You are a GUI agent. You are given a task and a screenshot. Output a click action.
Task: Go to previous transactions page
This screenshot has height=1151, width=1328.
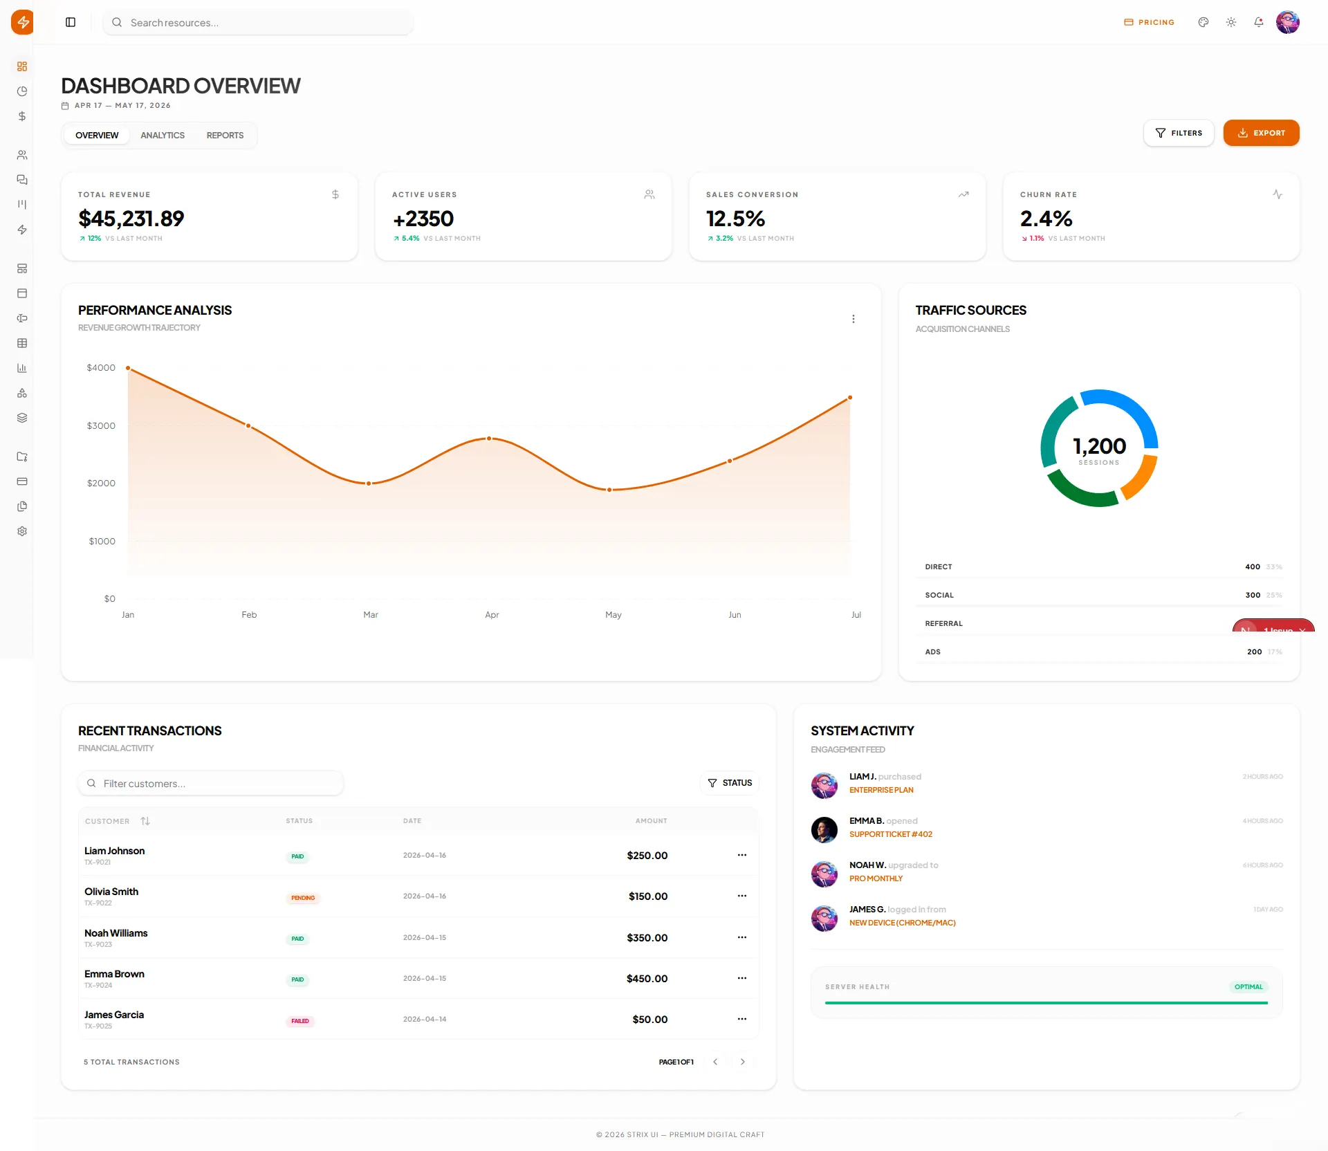pyautogui.click(x=715, y=1062)
